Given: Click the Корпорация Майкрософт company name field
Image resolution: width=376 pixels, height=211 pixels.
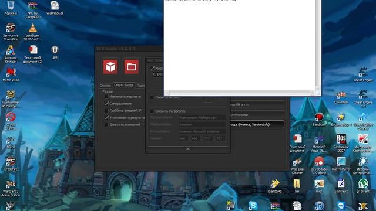Looking at the screenshot, I should point(202,117).
